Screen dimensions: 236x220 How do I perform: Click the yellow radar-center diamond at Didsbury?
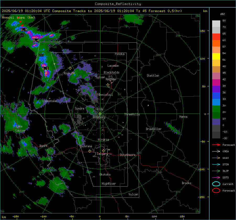point(100,114)
